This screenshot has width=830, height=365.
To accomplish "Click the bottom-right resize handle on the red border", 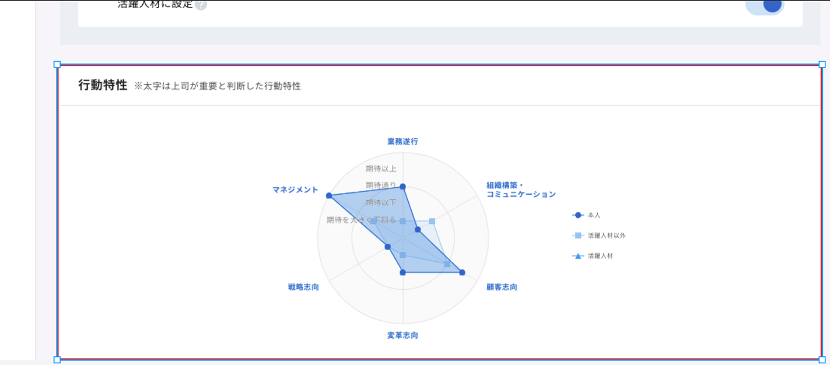I will [x=821, y=361].
